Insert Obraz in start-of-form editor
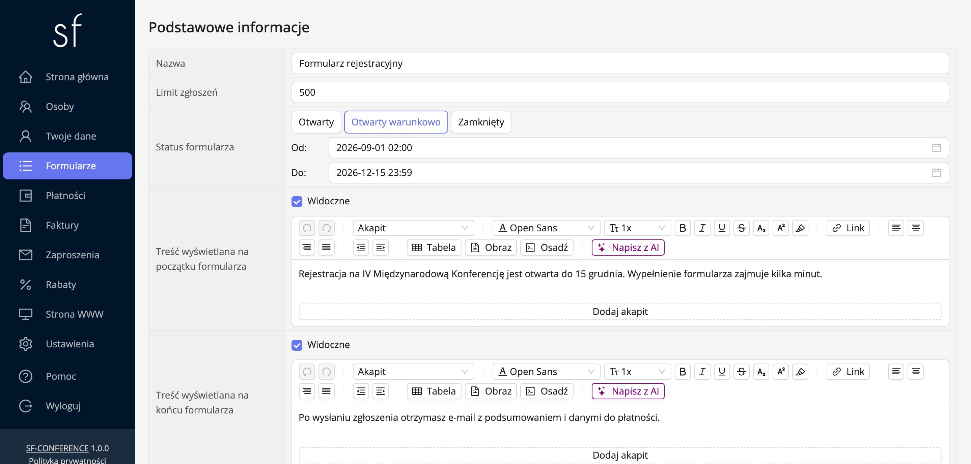The width and height of the screenshot is (971, 464). [x=491, y=248]
